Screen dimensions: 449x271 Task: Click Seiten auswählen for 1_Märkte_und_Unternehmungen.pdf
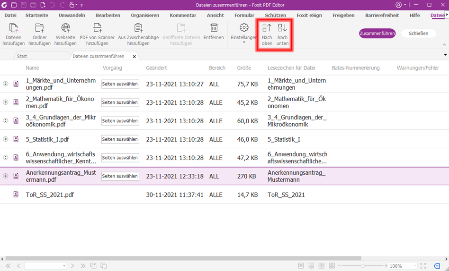coord(120,84)
